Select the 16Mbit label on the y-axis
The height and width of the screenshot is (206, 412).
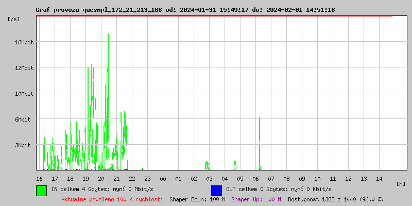click(x=24, y=42)
